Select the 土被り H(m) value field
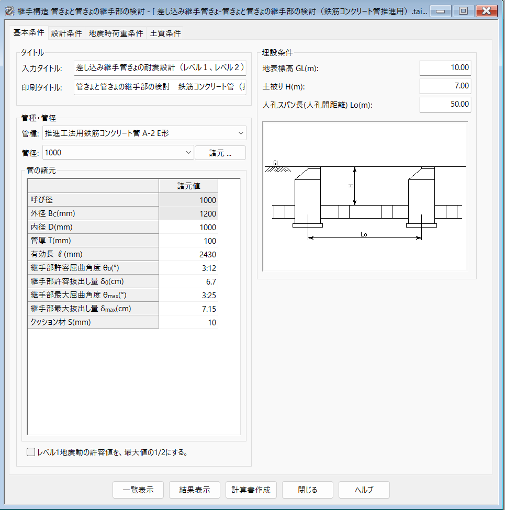 (x=445, y=86)
